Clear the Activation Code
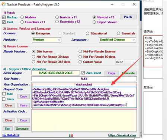Screen dimensions: 167x140 point(9,120)
